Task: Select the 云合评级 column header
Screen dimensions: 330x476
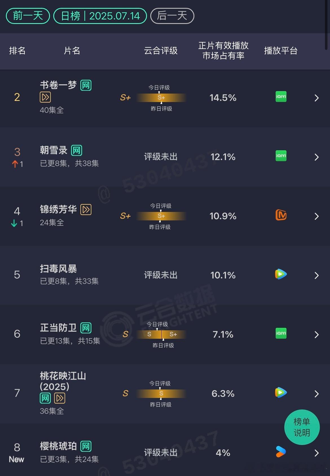Action: click(x=161, y=51)
